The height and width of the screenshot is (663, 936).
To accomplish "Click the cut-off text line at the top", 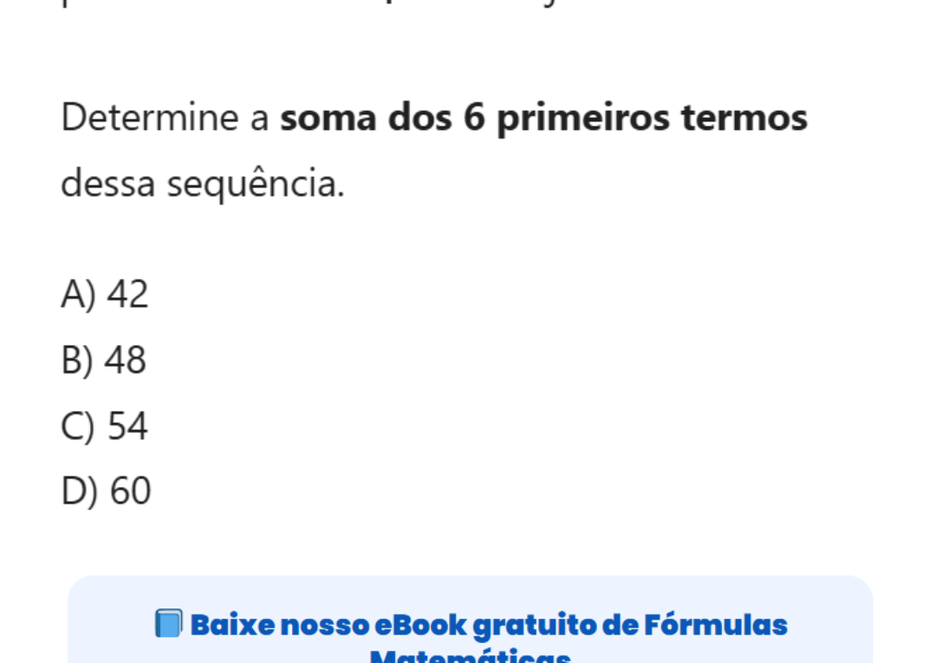I will click(x=347, y=3).
